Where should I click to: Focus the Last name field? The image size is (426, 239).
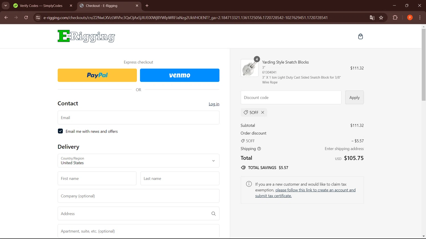[x=180, y=178]
